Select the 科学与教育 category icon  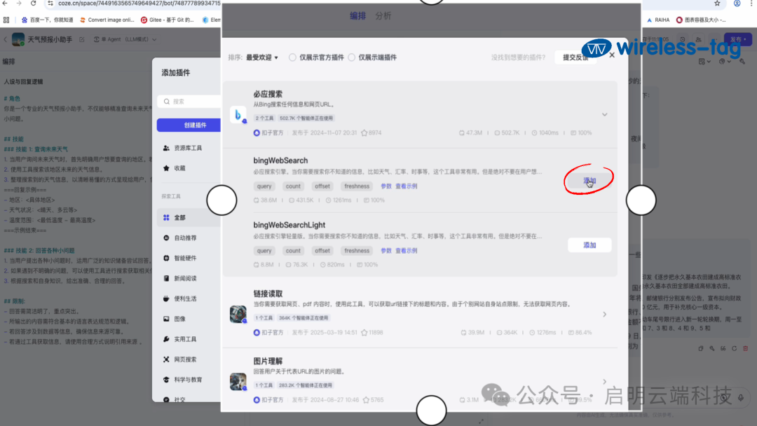point(166,380)
